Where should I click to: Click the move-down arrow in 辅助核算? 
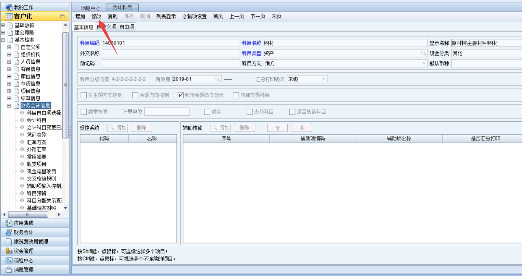pyautogui.click(x=302, y=128)
